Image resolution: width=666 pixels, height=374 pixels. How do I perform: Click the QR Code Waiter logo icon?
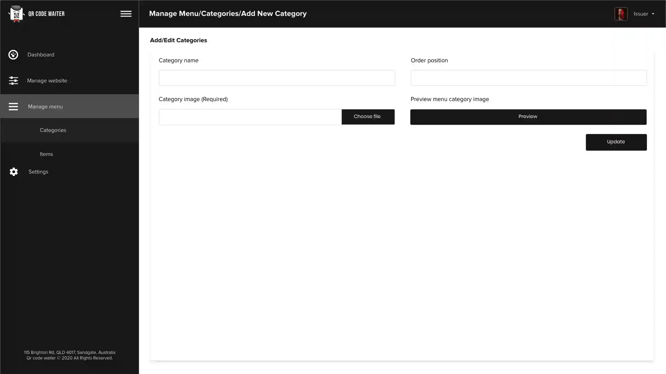click(16, 14)
